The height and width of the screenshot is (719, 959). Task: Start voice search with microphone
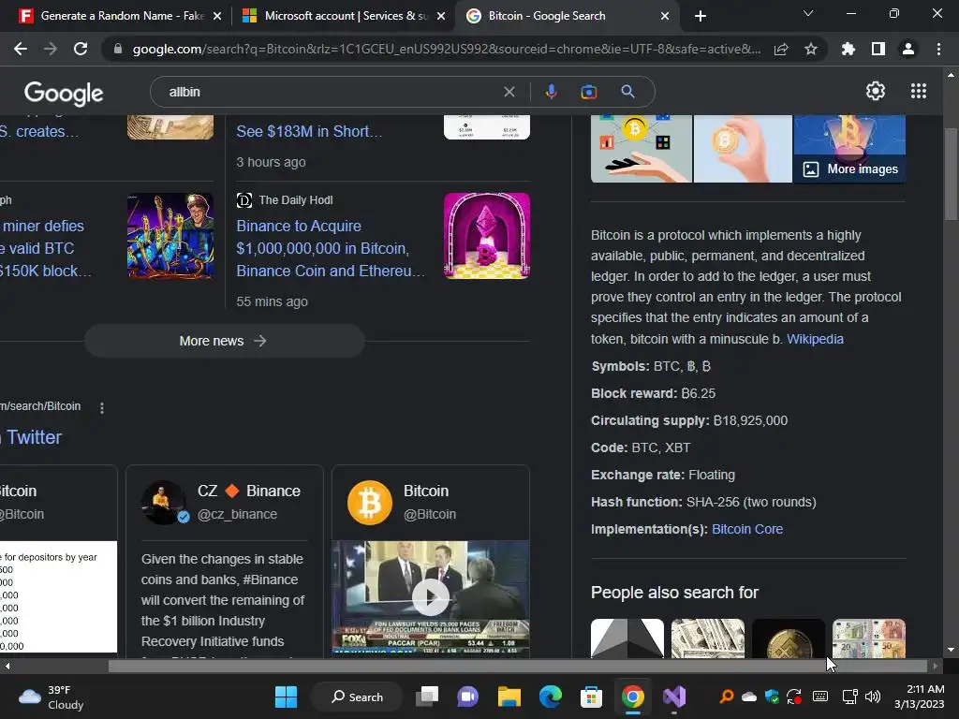click(551, 92)
